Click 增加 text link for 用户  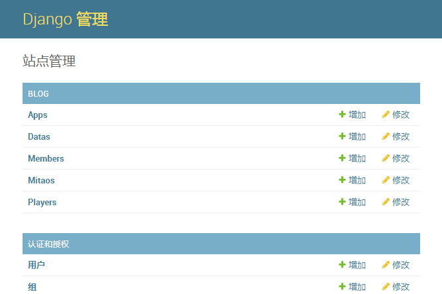(x=357, y=265)
